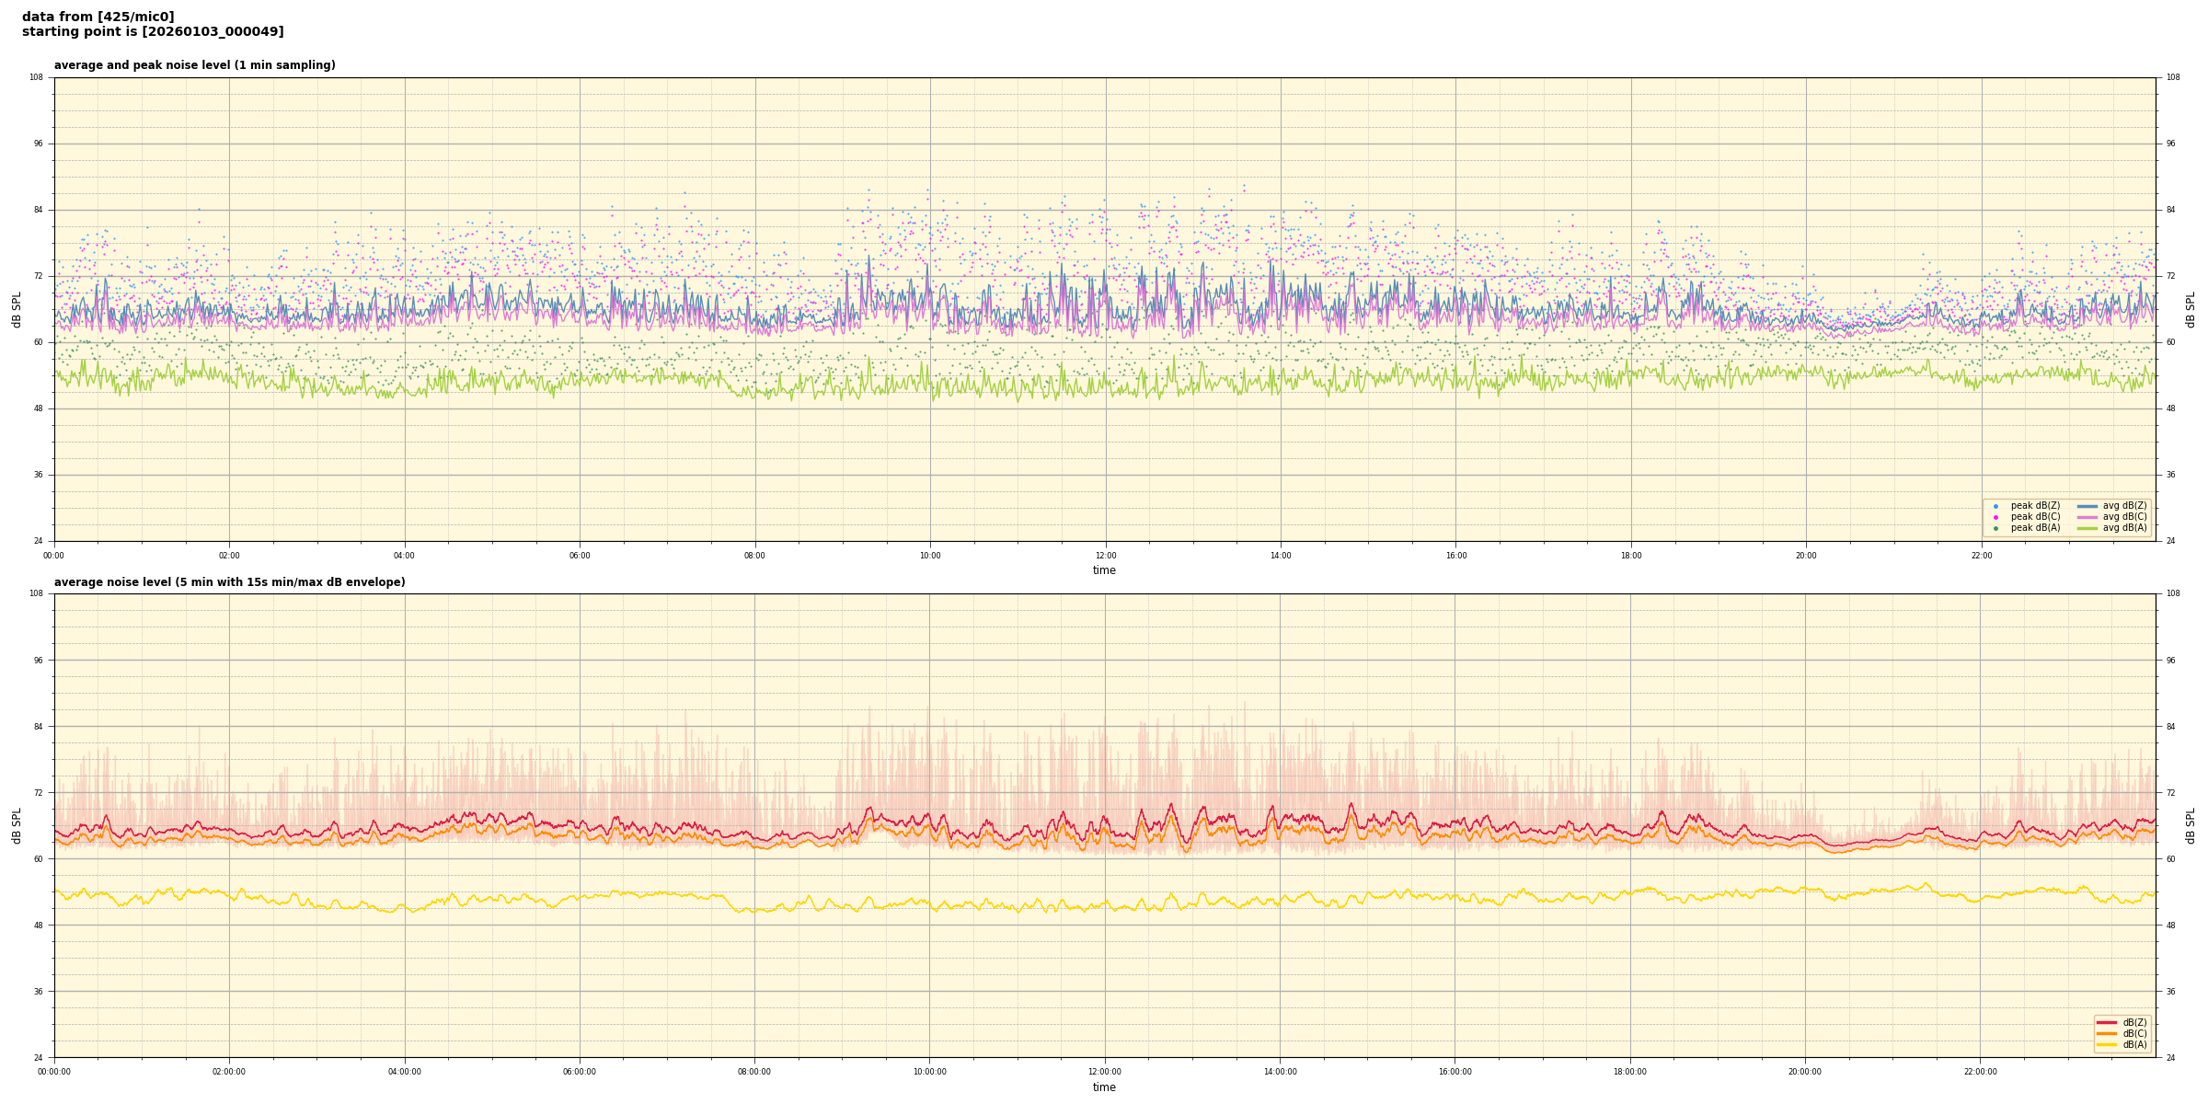Select the avg dB(Z) legend line sample
The height and width of the screenshot is (1104, 2208).
tap(2087, 506)
